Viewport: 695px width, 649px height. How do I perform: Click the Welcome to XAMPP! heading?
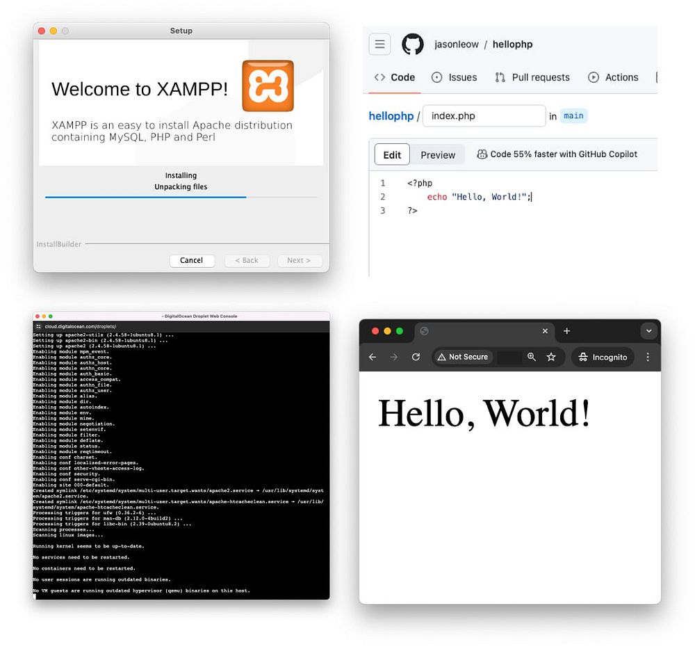(140, 89)
